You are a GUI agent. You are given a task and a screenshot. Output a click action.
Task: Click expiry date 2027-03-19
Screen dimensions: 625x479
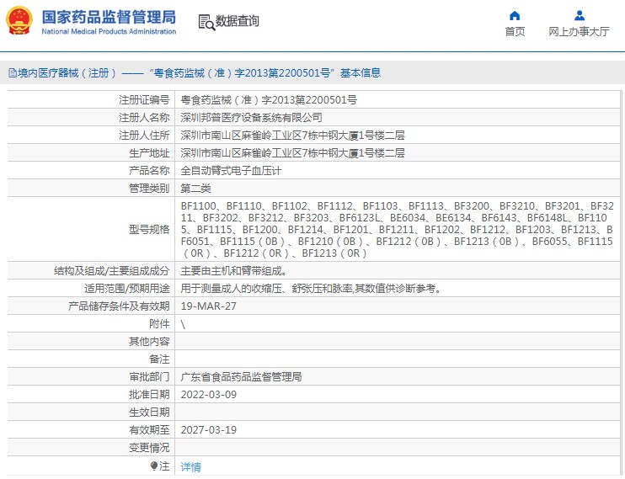pos(208,430)
